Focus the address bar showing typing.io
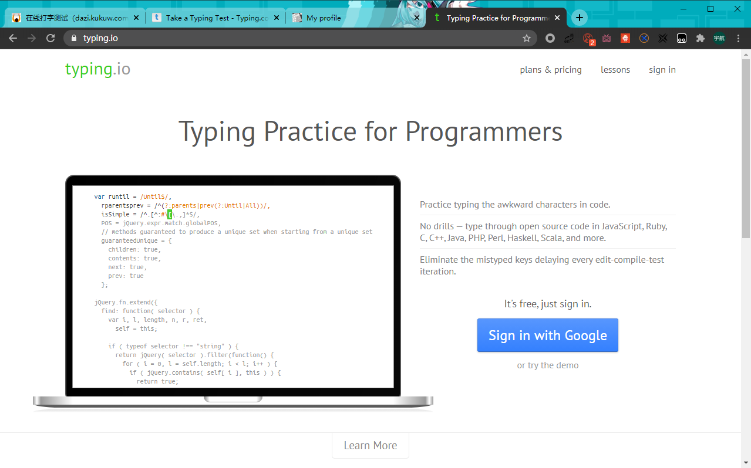751x468 pixels. [x=299, y=38]
